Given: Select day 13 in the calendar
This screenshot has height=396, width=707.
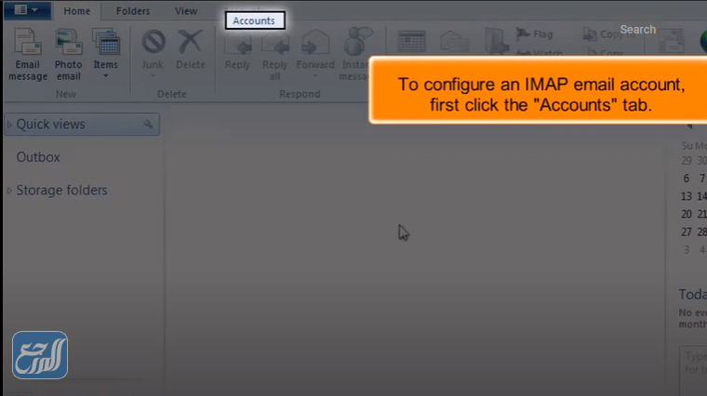Looking at the screenshot, I should pos(687,196).
